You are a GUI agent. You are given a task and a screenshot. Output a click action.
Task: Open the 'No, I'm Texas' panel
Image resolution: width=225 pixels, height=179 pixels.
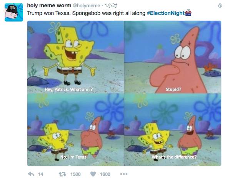click(x=76, y=129)
